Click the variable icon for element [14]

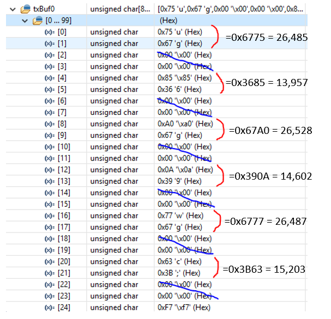coord(50,193)
